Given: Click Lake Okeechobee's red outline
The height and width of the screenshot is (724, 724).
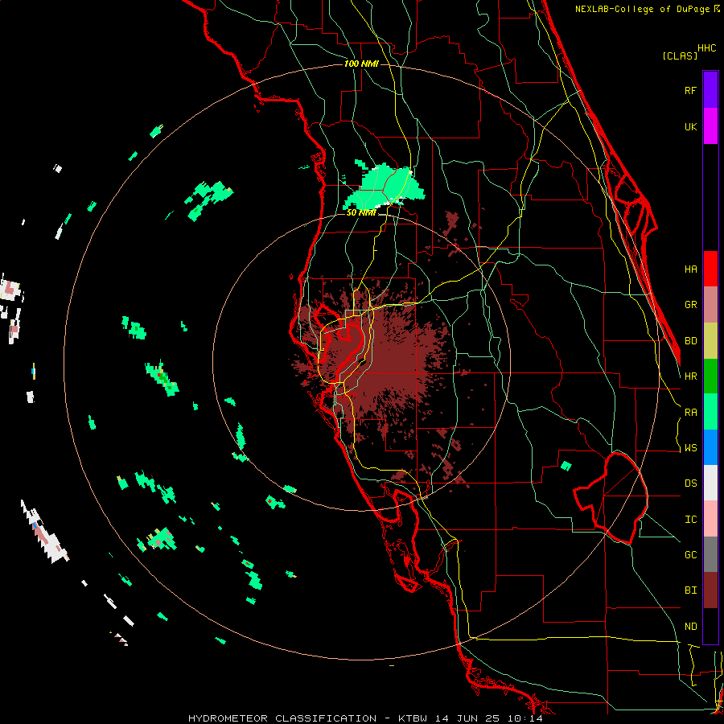Looking at the screenshot, I should [611, 498].
